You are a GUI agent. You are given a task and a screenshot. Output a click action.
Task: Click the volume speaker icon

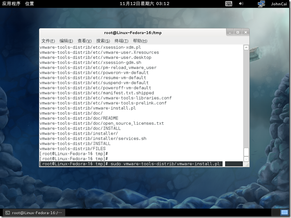pos(241,4)
